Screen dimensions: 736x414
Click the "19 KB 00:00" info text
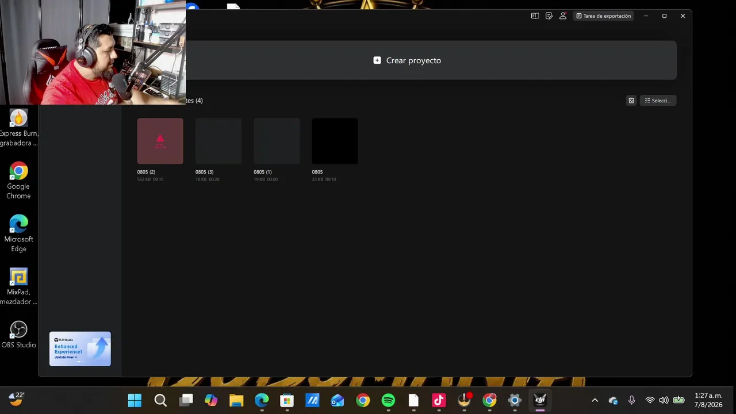pyautogui.click(x=266, y=179)
